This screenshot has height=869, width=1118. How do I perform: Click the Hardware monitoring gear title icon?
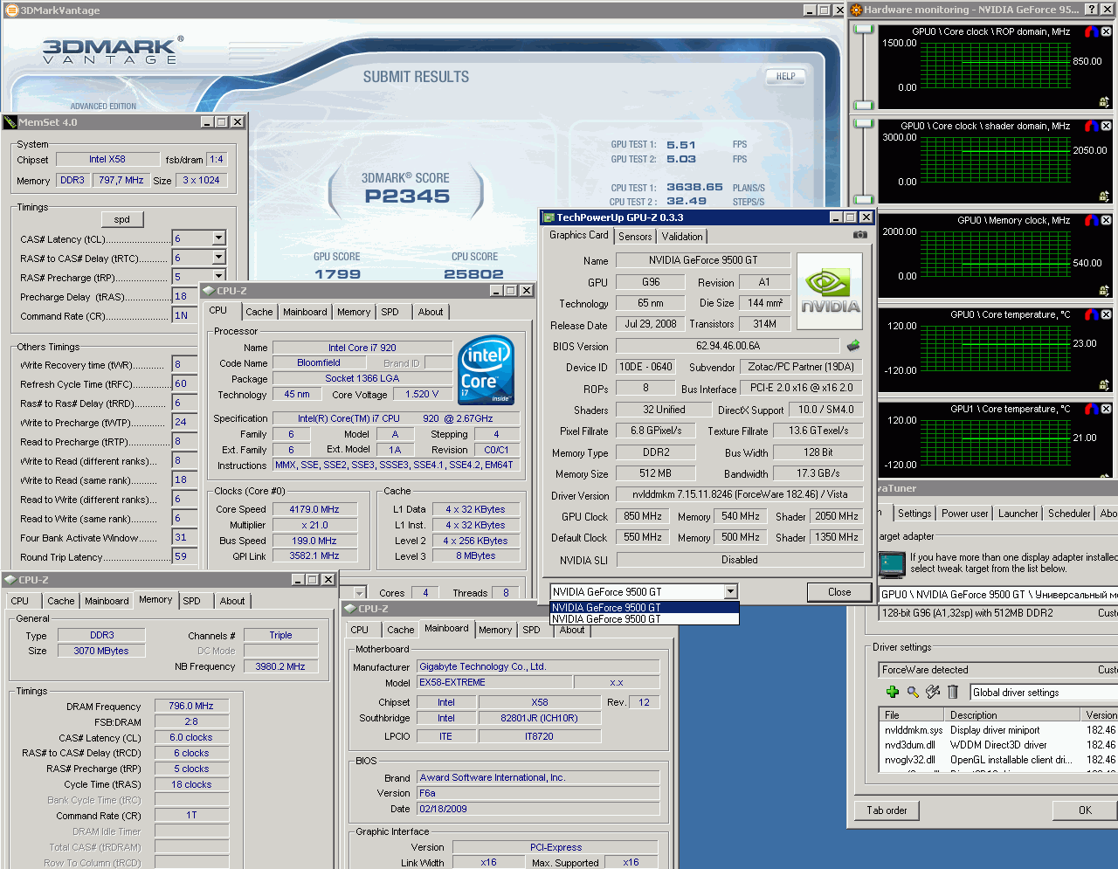tap(857, 10)
